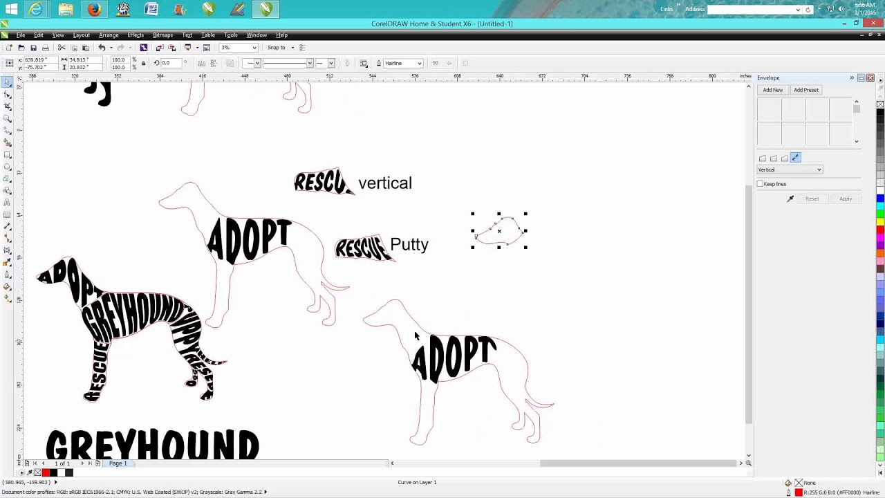This screenshot has height=498, width=885.
Task: Click the wrap text icon in property bar
Action: pyautogui.click(x=364, y=63)
